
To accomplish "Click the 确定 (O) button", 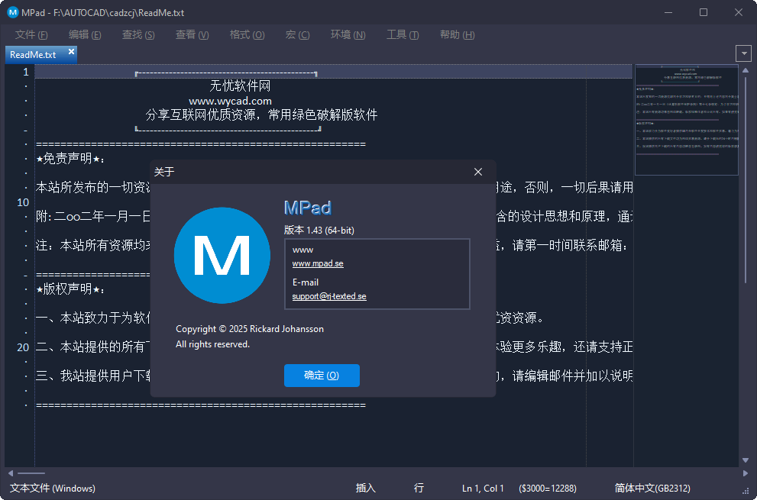I will point(322,376).
